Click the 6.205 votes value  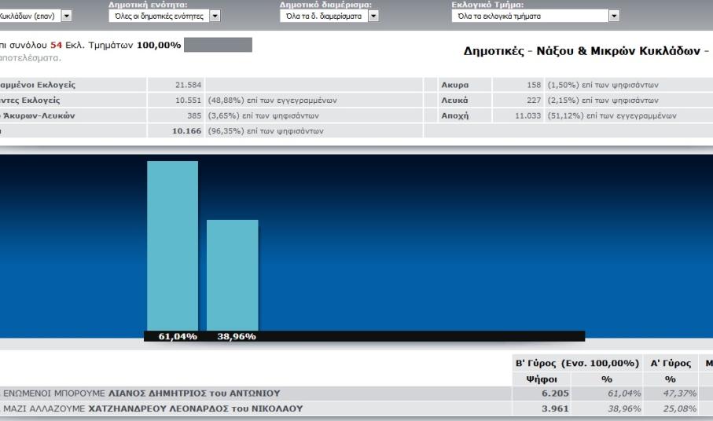click(555, 394)
